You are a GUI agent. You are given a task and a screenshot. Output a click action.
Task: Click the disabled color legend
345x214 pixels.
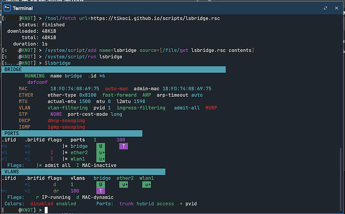pos(42,204)
